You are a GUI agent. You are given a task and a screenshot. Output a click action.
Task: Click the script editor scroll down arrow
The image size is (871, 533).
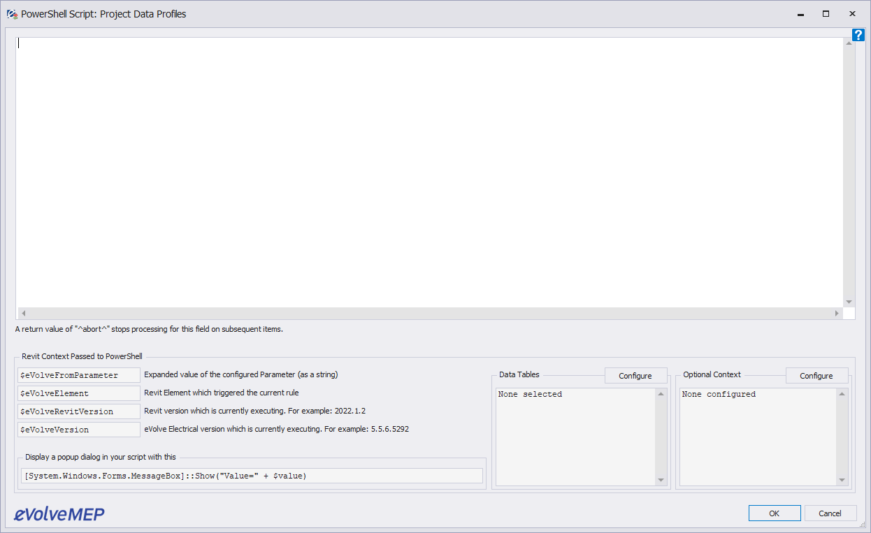849,302
